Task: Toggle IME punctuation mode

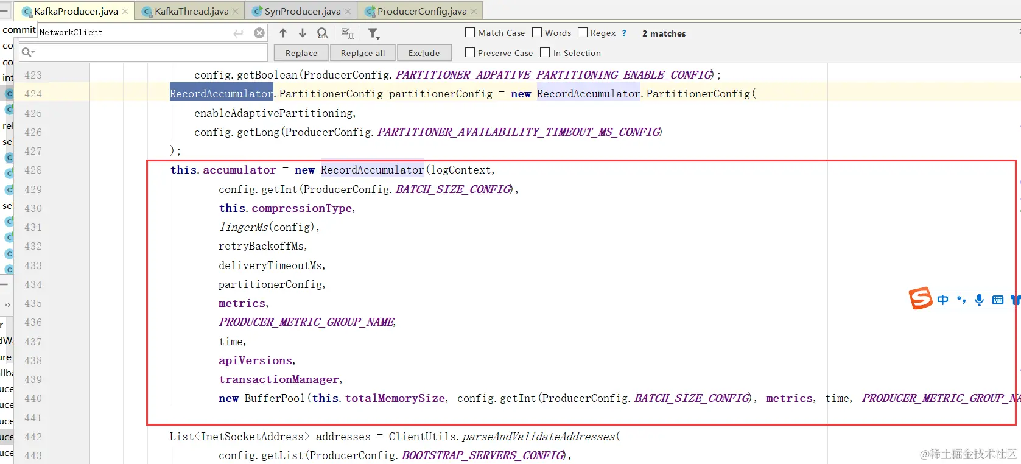Action: pyautogui.click(x=961, y=300)
